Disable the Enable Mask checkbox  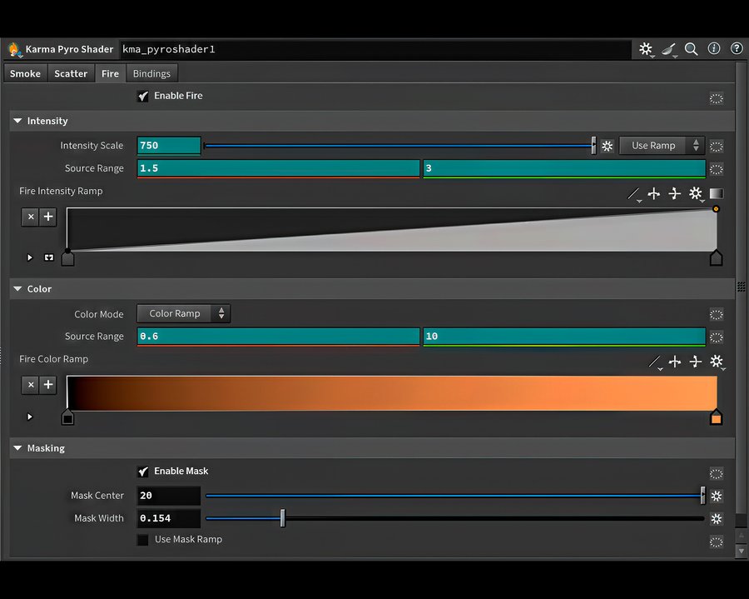point(143,472)
